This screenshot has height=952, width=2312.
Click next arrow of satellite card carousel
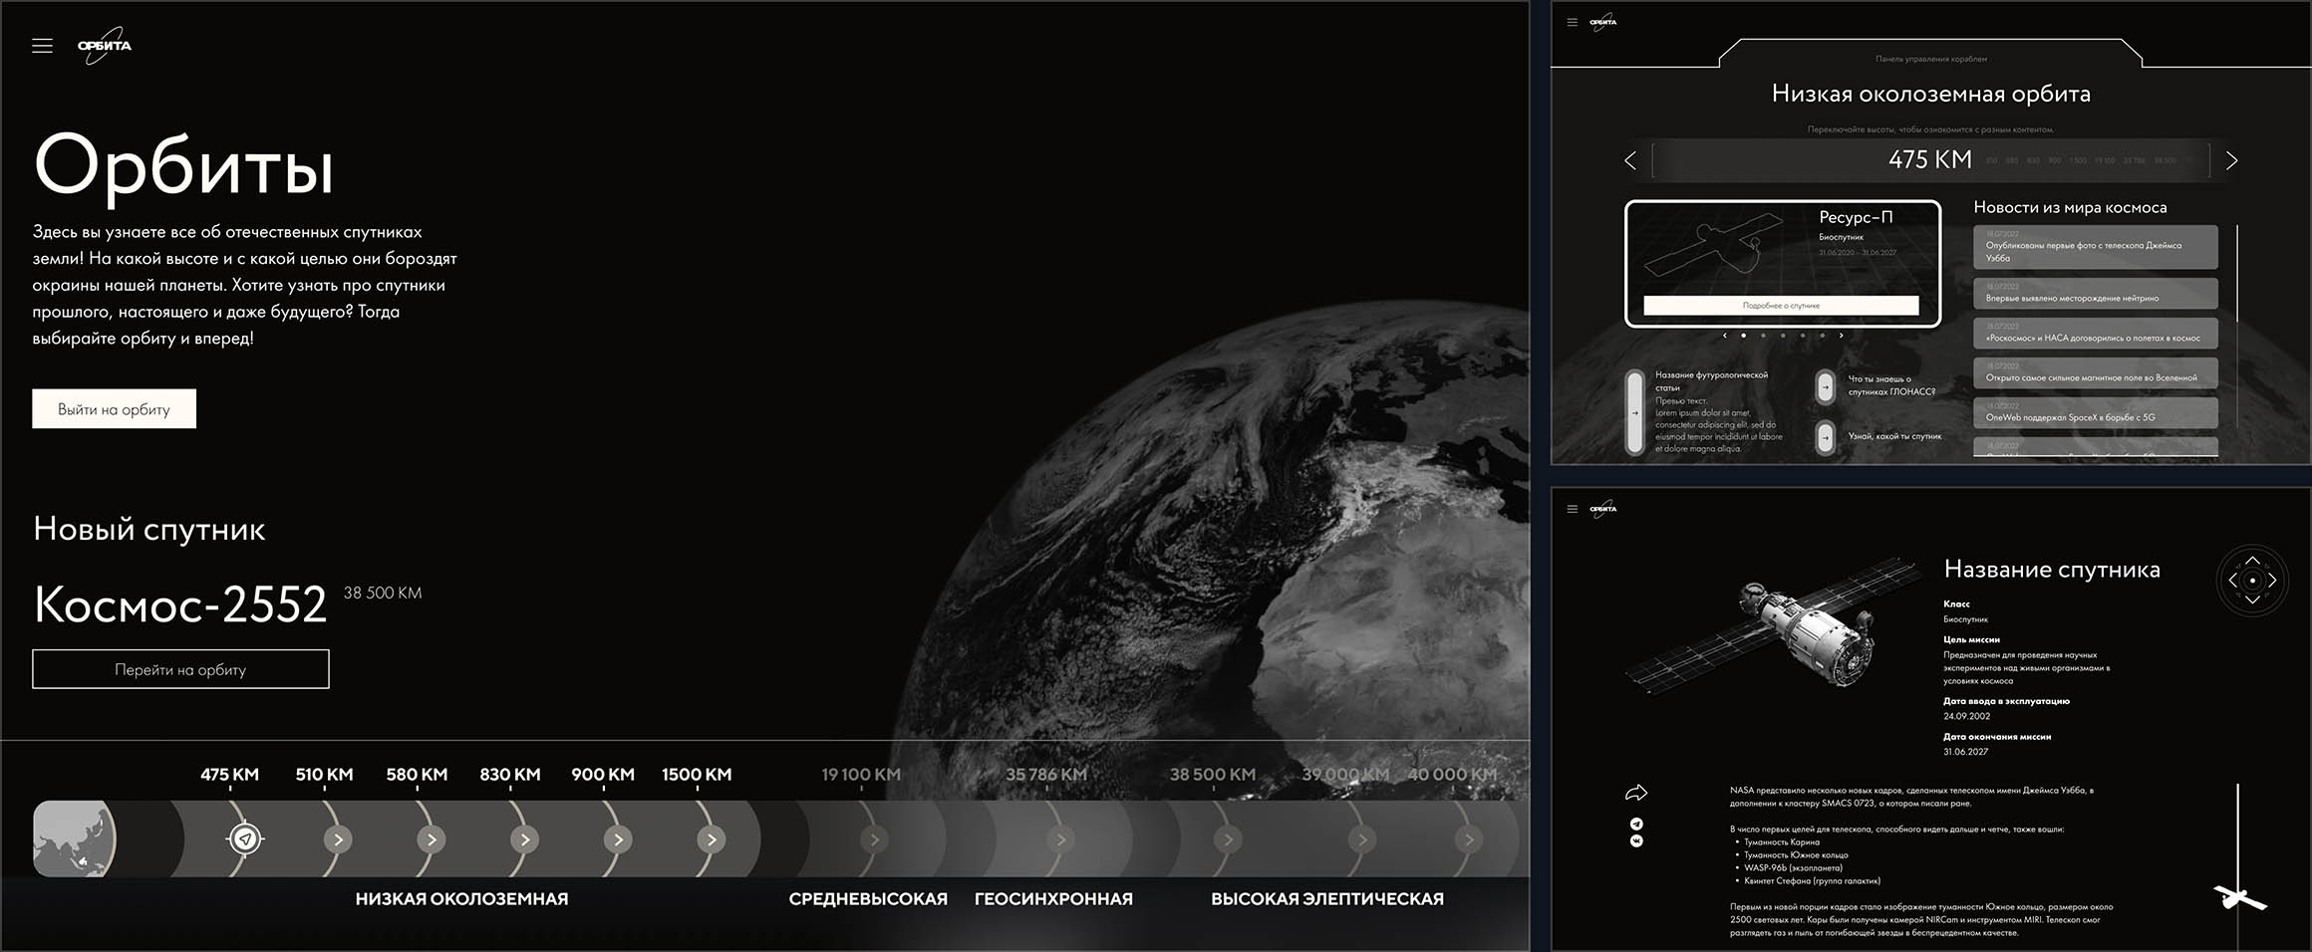click(x=1841, y=336)
